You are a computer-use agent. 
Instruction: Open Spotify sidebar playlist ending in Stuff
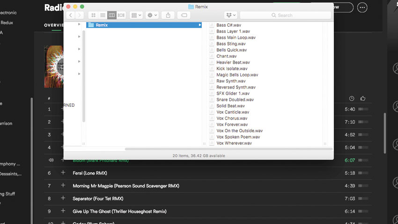coord(7,194)
